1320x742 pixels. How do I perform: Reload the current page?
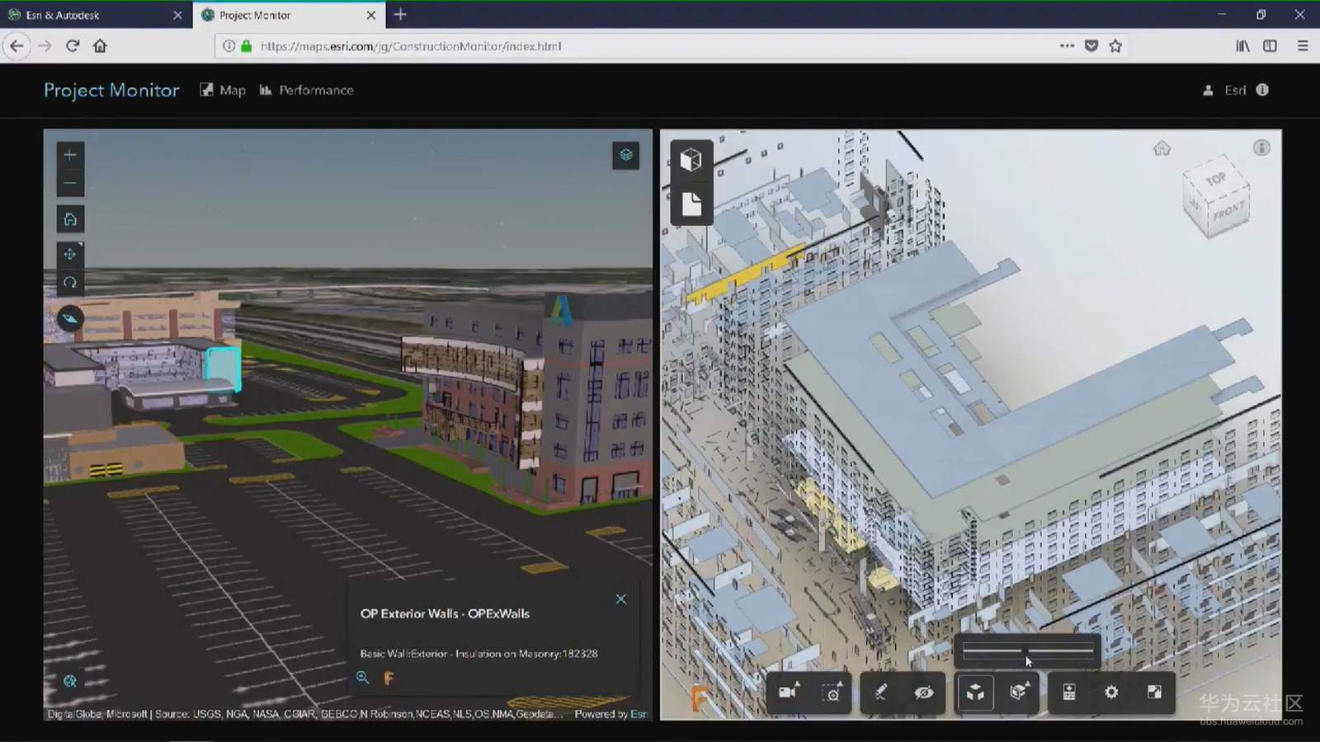point(73,46)
